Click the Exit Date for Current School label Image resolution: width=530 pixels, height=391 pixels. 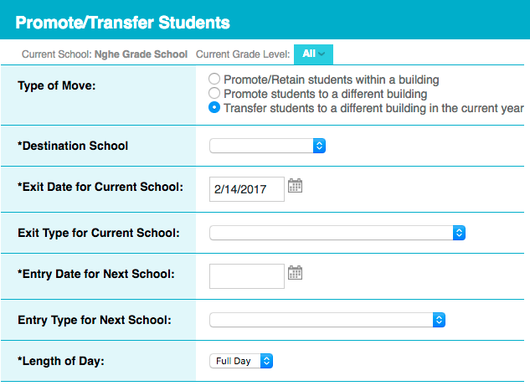tap(100, 186)
